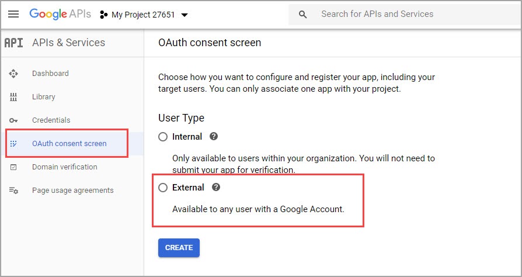Click the help icon next to Internal
The height and width of the screenshot is (277, 522).
(x=214, y=136)
